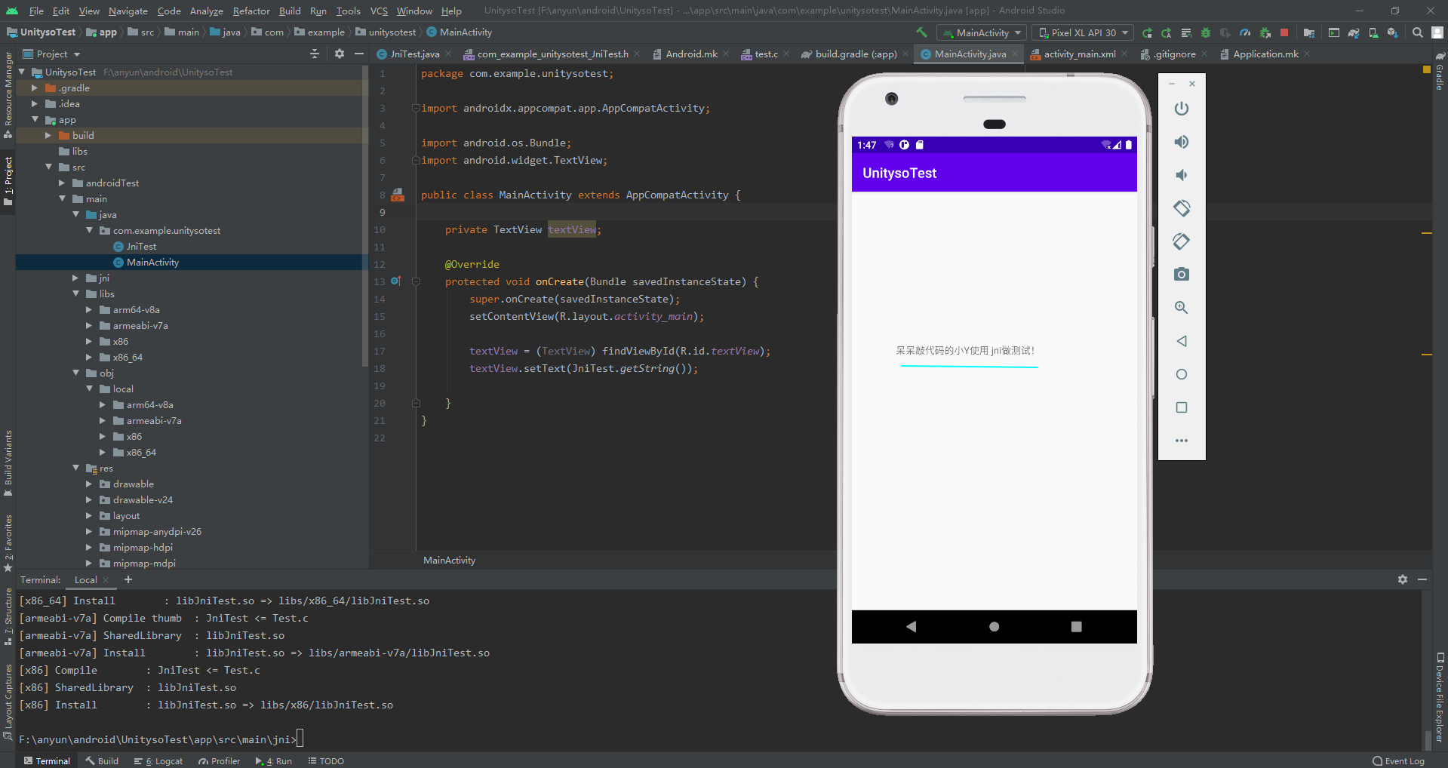
Task: Open the Pixel XL API 30 device dropdown
Action: click(x=1083, y=32)
